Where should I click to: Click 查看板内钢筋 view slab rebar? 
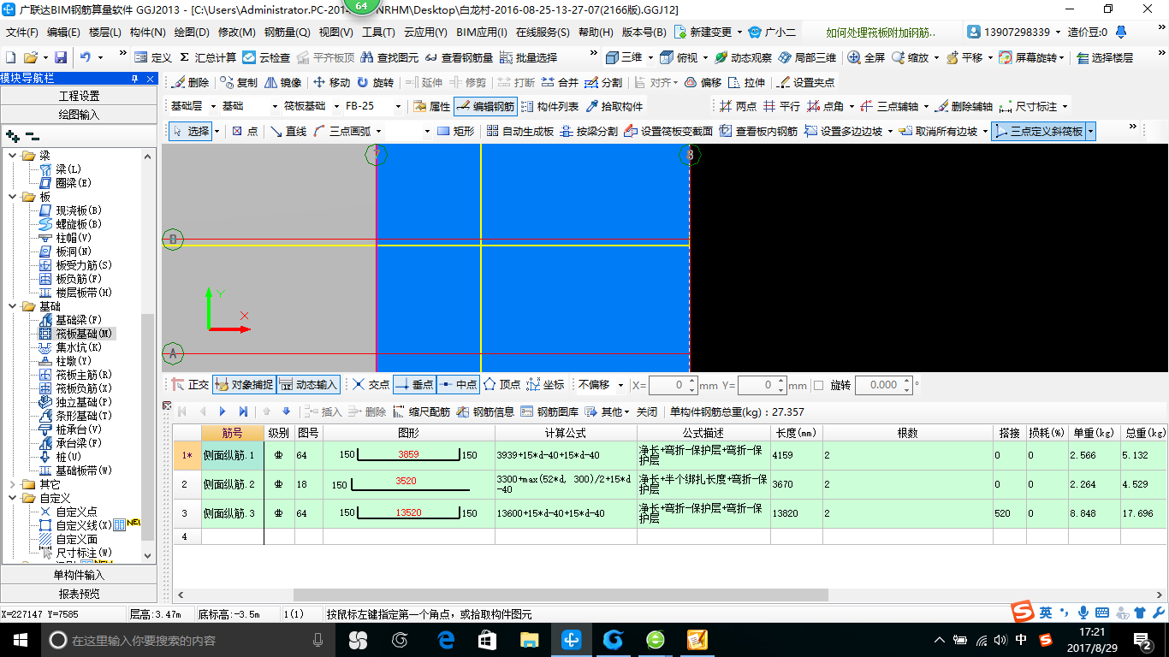(758, 131)
